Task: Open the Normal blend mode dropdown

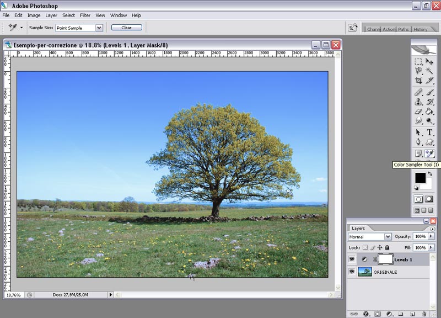Action: (x=388, y=237)
